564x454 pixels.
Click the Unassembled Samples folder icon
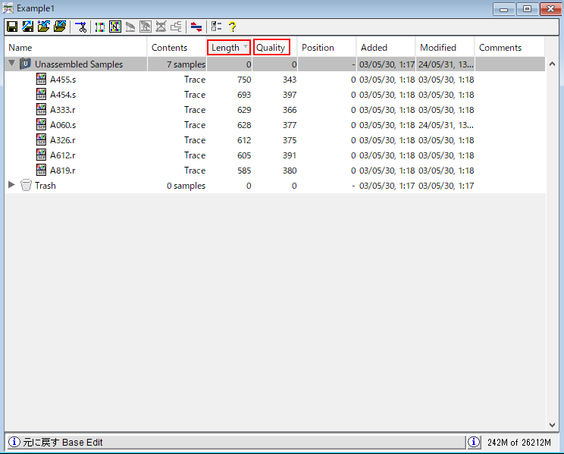[x=26, y=64]
